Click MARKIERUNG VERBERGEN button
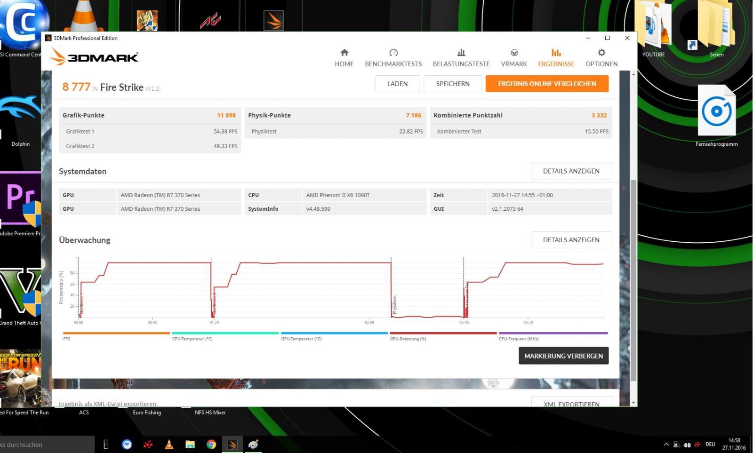The image size is (753, 453). 563,356
